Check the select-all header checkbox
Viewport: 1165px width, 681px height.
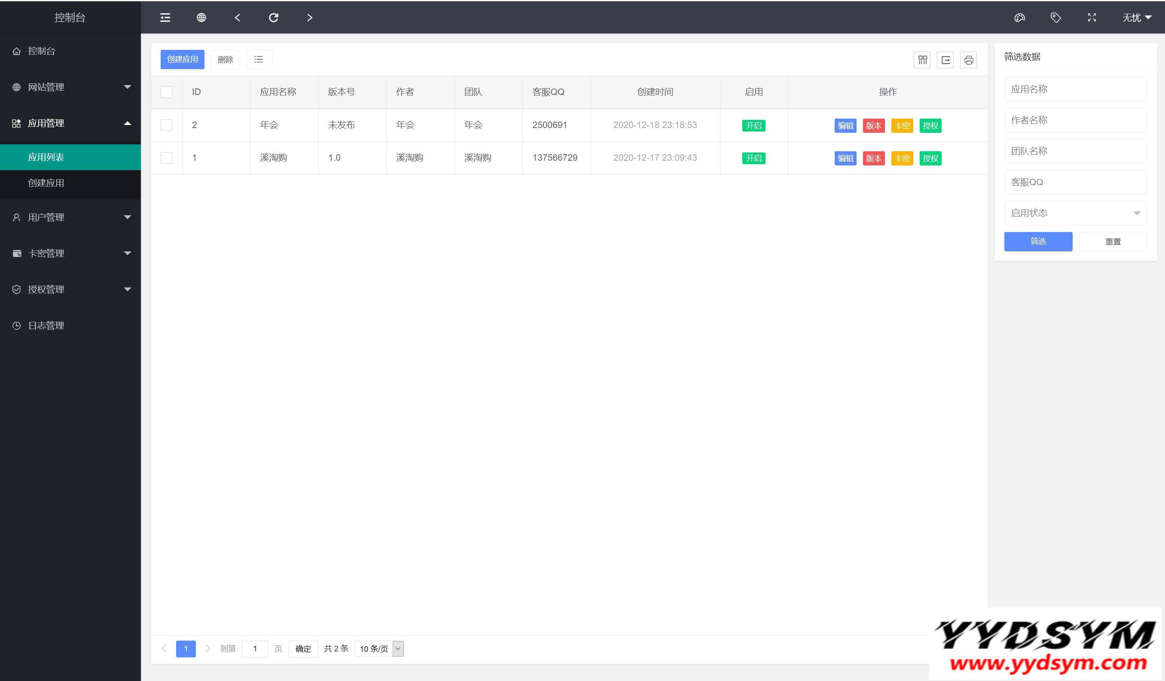[166, 92]
